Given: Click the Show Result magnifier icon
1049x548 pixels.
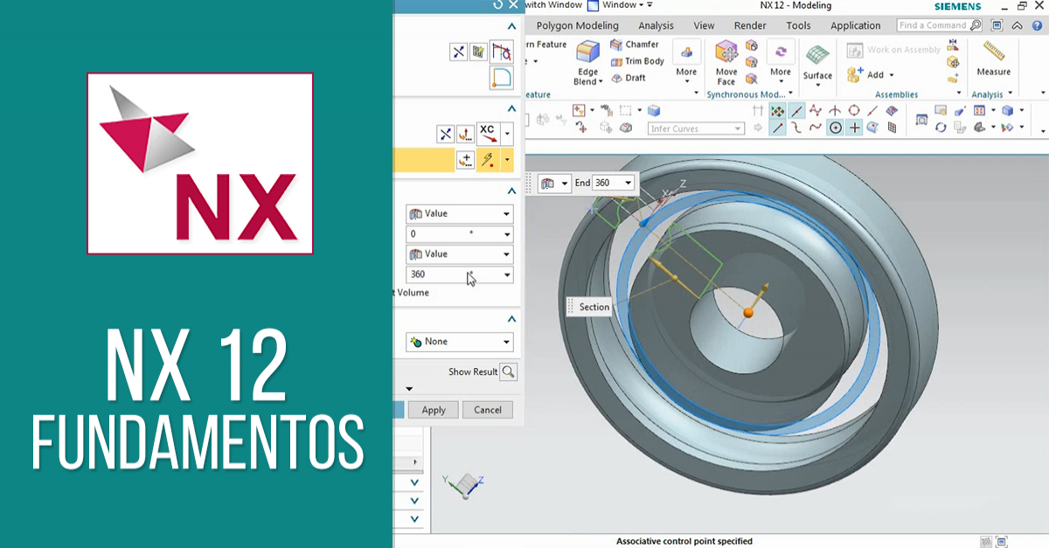Looking at the screenshot, I should [507, 371].
